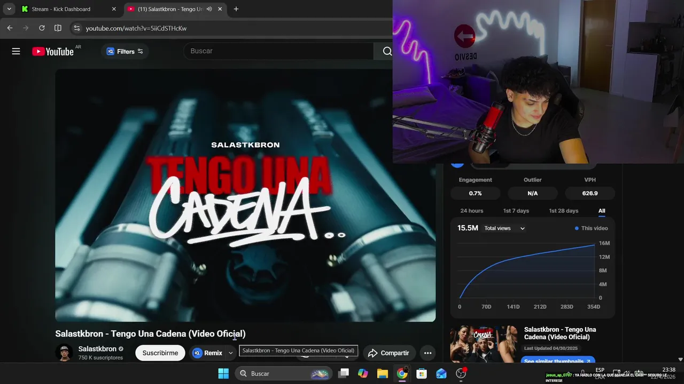684x384 pixels.
Task: Open the Salastkbron channel avatar
Action: pos(64,353)
